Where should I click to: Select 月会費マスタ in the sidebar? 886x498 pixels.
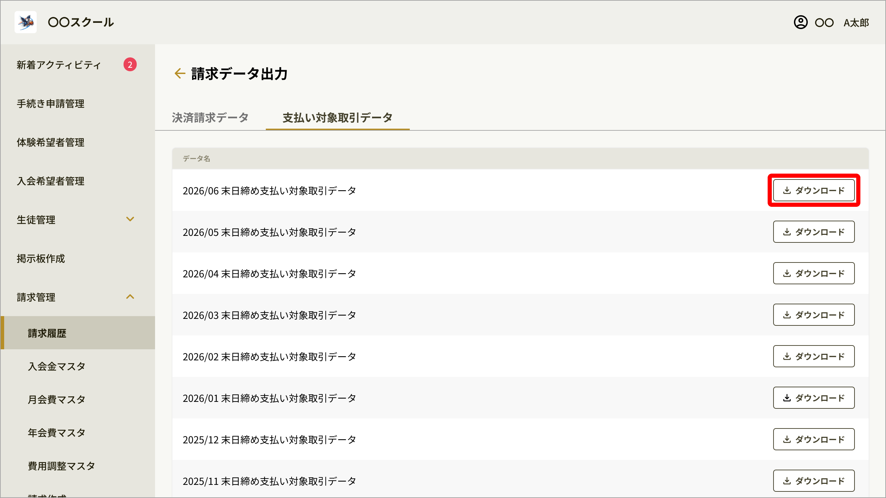pos(56,399)
